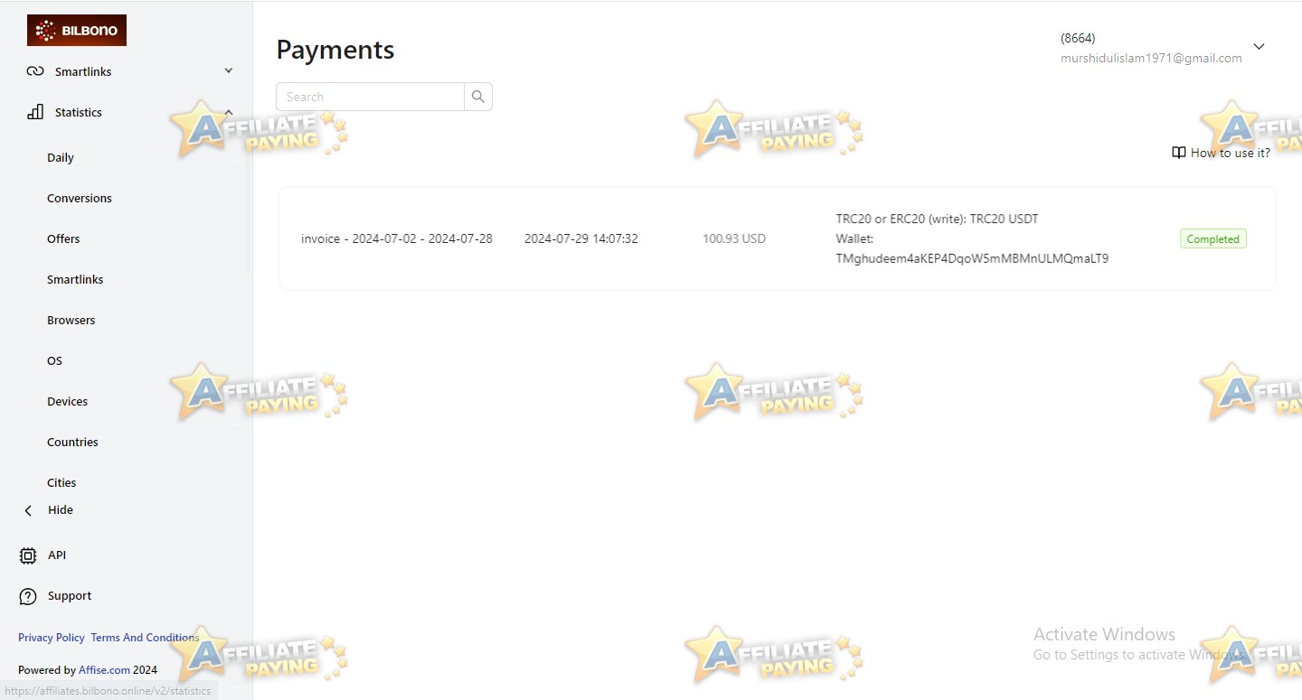Select OS statistics
The image size is (1302, 700).
pyautogui.click(x=55, y=360)
